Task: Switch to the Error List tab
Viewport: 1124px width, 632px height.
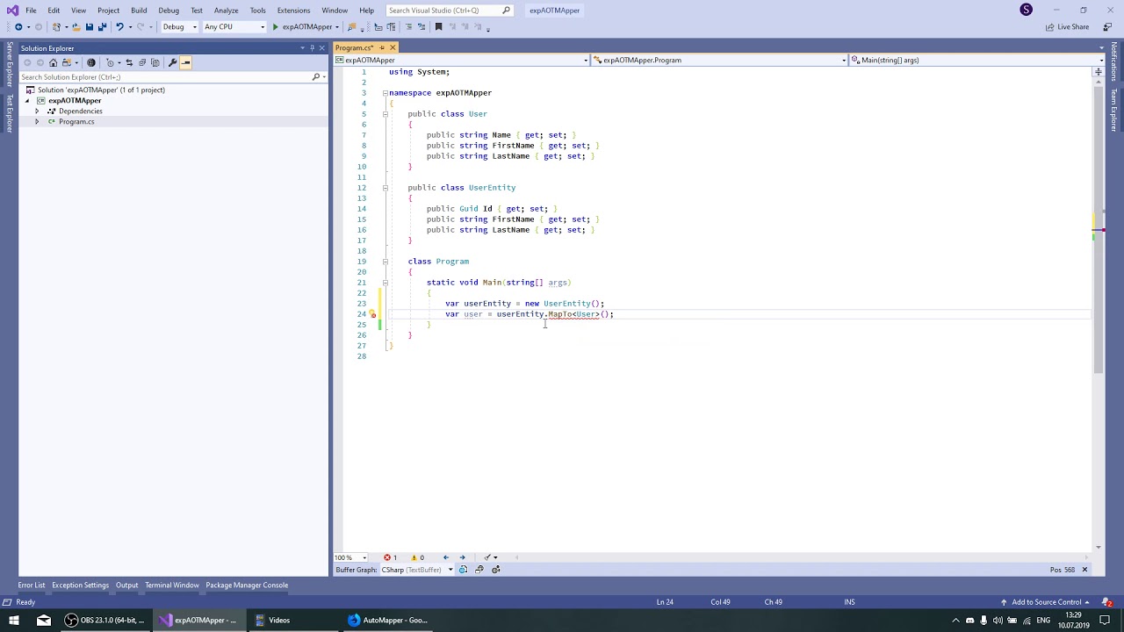Action: point(32,585)
